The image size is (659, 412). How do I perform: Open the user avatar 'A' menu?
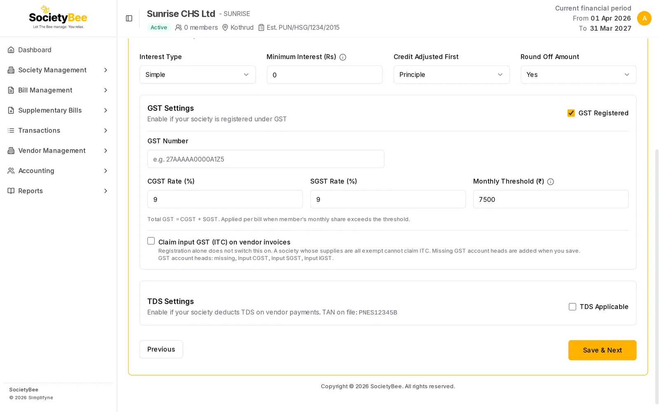pos(644,18)
